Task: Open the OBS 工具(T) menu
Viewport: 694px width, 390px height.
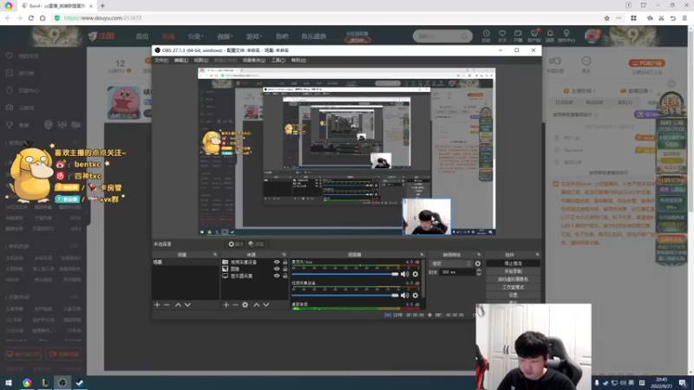Action: click(278, 60)
